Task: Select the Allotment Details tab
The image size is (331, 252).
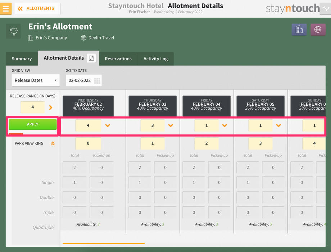Action: coord(64,58)
